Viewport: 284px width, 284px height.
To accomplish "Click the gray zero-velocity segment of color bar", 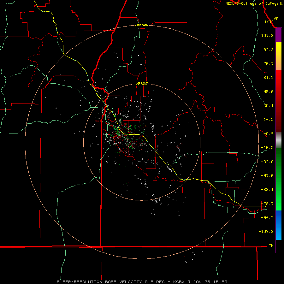I will point(279,140).
